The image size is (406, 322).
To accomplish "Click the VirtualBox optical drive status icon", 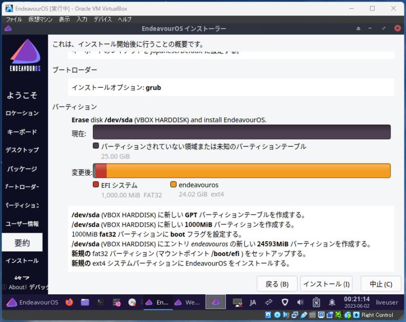I will coord(277,315).
